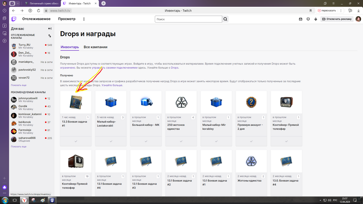Open the browser downloads icon
Viewport: 363px width, 204px height.
[x=358, y=10]
